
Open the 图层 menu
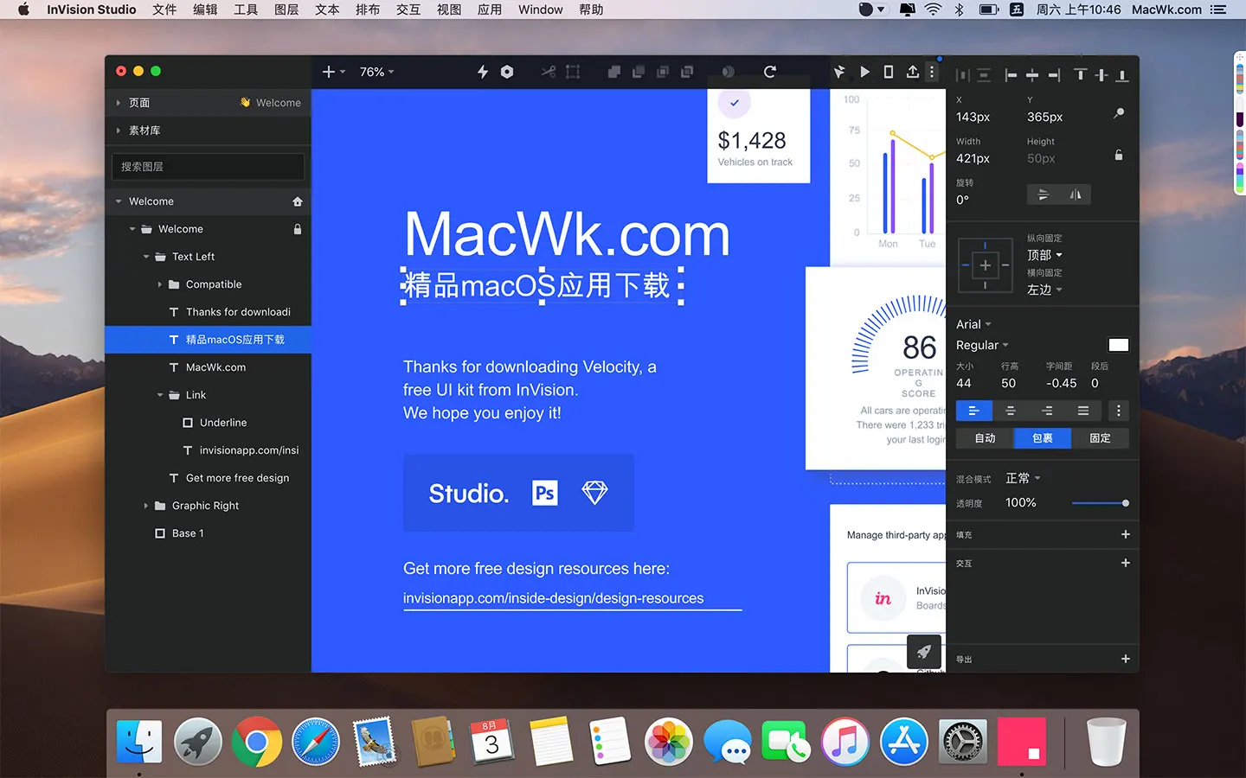coord(286,10)
